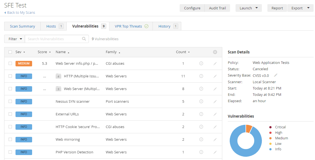Image resolution: width=315 pixels, height=160 pixels.
Task: Click the pencil edit icon beside CVSS v3.0
Action: click(x=276, y=75)
